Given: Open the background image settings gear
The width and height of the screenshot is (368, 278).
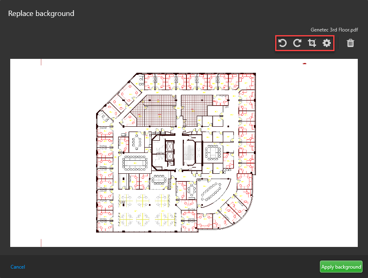Looking at the screenshot, I should 327,43.
